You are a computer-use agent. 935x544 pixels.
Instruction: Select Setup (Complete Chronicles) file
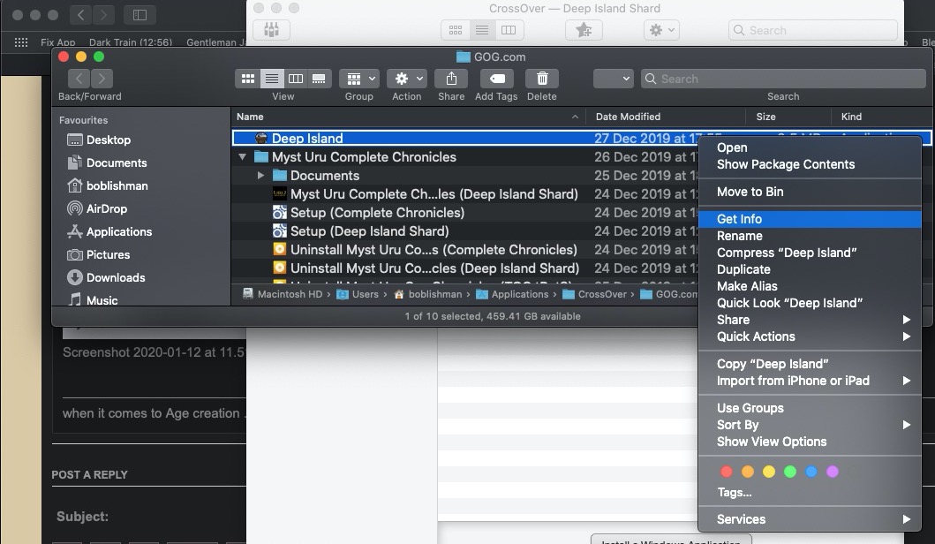pyautogui.click(x=378, y=212)
